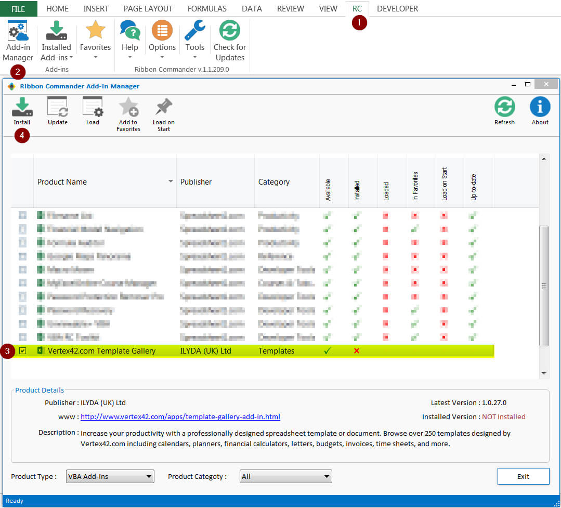Click the Ribbon Commander window title icon

[11, 86]
